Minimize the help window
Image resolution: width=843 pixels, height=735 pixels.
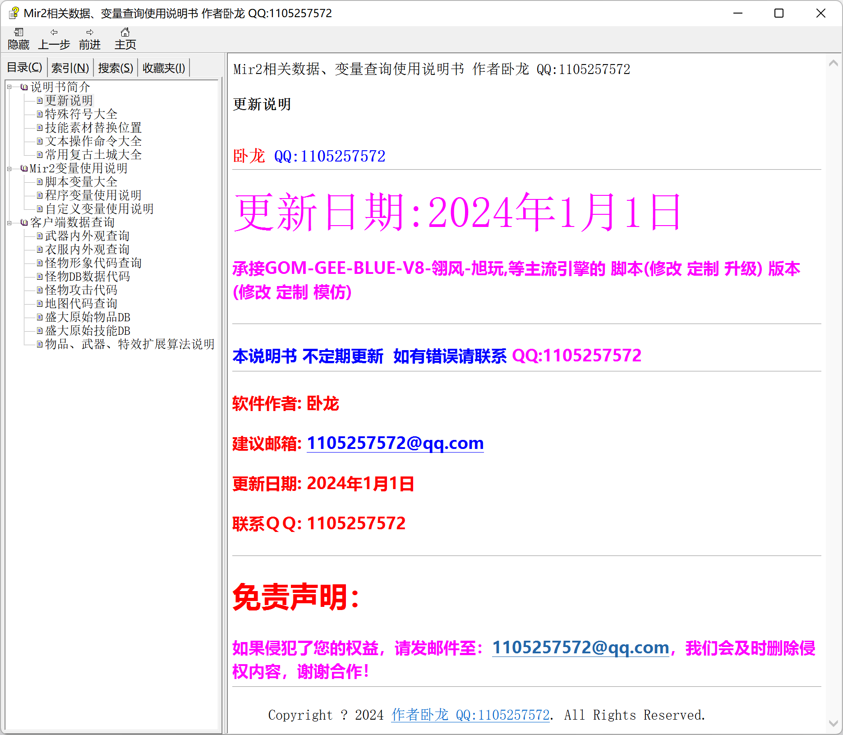coord(738,13)
